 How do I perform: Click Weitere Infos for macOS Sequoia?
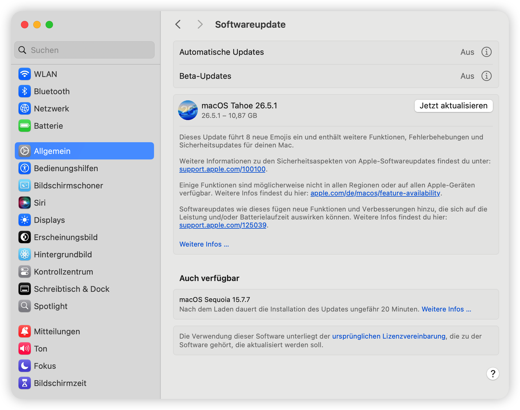coord(446,309)
